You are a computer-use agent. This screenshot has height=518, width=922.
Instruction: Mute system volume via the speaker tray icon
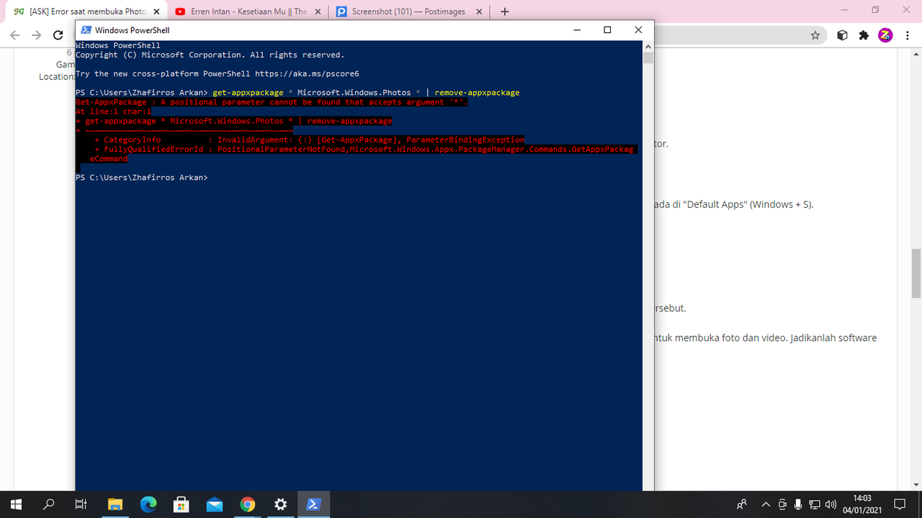829,504
